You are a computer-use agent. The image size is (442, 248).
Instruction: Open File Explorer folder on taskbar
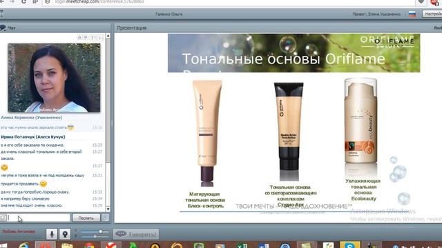pyautogui.click(x=67, y=245)
